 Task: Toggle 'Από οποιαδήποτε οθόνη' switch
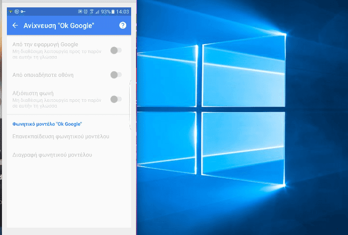116,75
